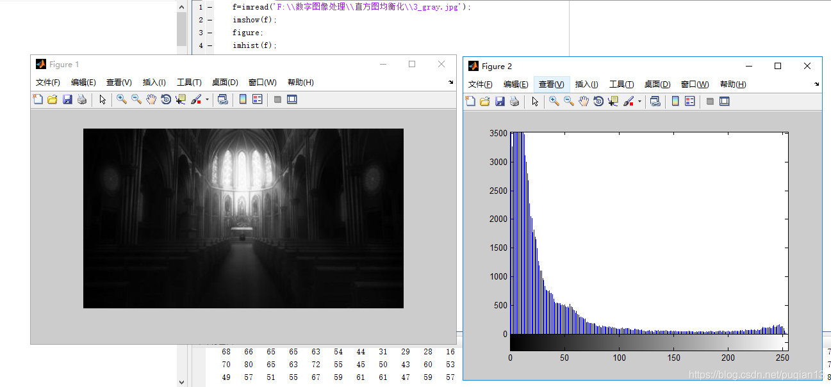Select Pan hand tool in Figure 1
The width and height of the screenshot is (831, 387).
[x=151, y=99]
